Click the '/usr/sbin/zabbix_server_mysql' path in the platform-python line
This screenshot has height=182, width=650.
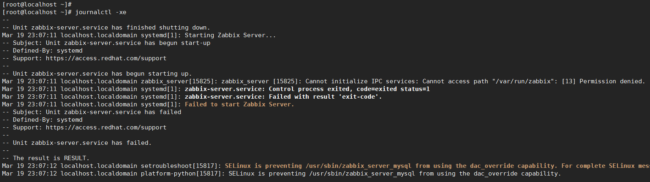pyautogui.click(x=362, y=174)
